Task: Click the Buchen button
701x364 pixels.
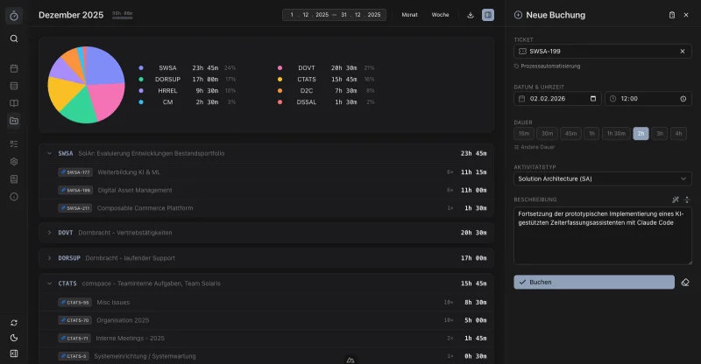Action: pos(594,283)
